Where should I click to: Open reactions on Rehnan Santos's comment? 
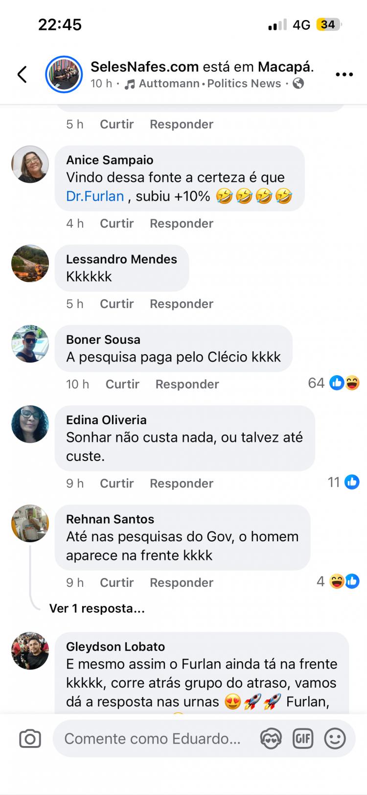(338, 581)
